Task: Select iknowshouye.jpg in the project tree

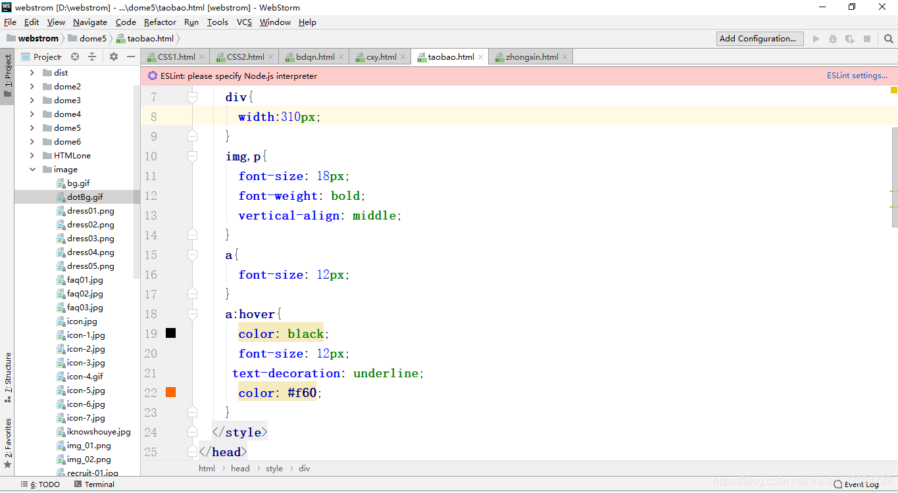Action: [x=99, y=432]
